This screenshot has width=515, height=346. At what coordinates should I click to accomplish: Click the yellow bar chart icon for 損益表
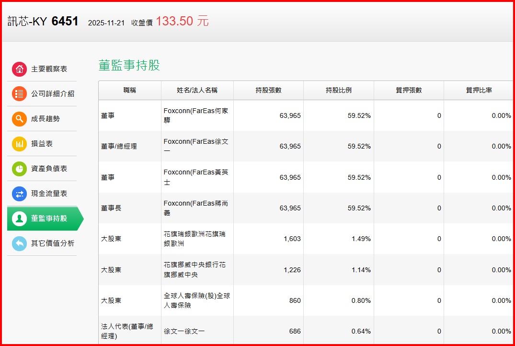(20, 144)
